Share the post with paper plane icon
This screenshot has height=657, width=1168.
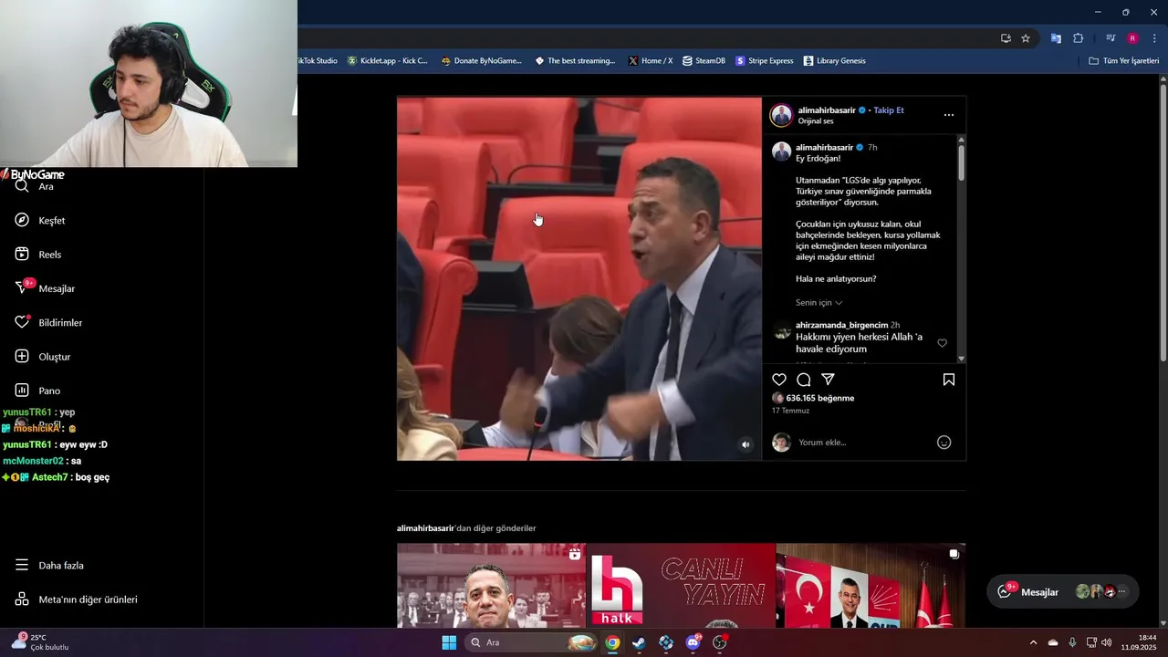click(828, 380)
